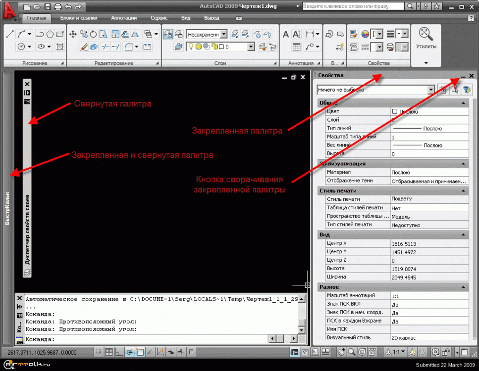Activate the Mirror tool
This screenshot has height=371, width=479.
pyautogui.click(x=135, y=34)
